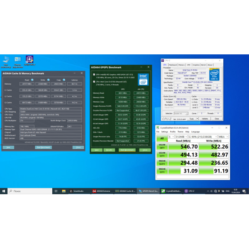Click the Validate button in CPU-Z

205,119
